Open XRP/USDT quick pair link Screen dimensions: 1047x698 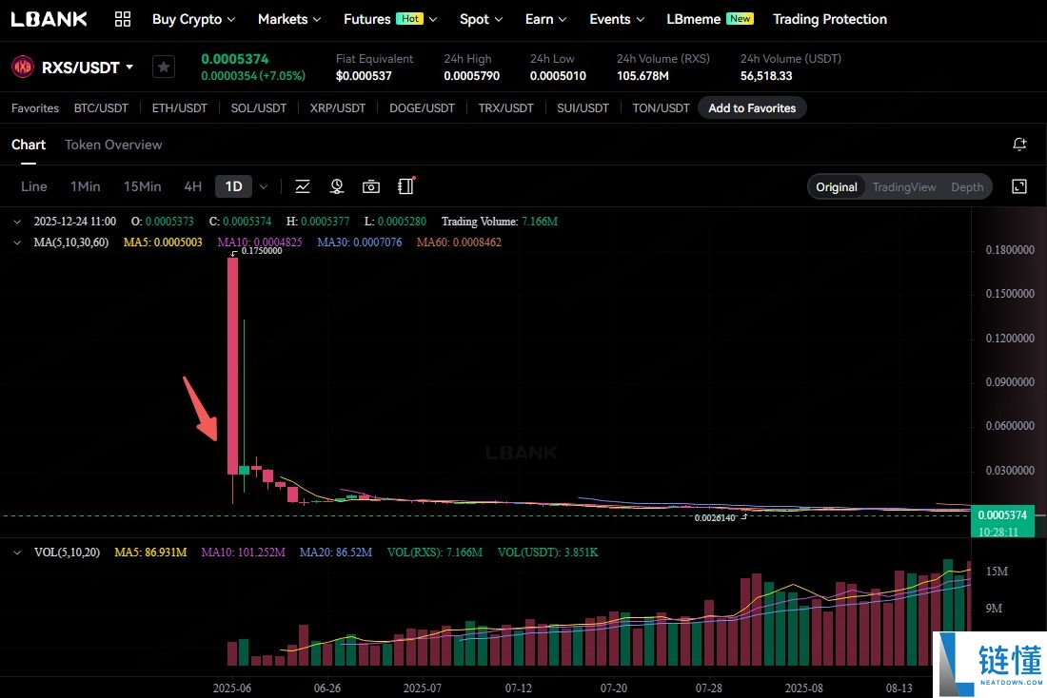(x=338, y=108)
